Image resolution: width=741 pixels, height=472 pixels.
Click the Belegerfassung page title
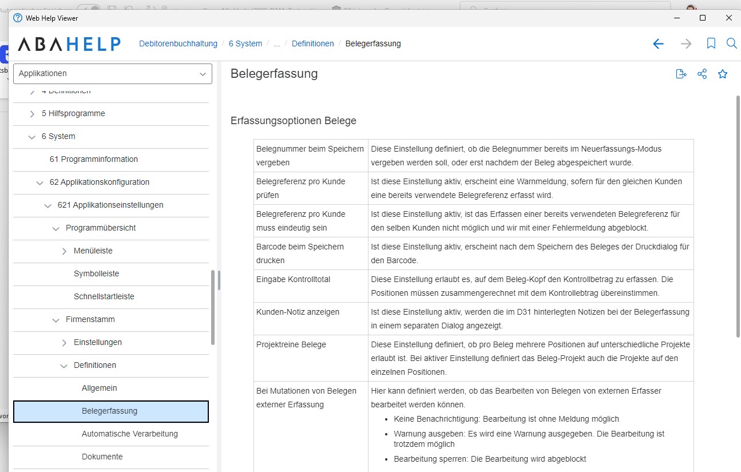274,74
